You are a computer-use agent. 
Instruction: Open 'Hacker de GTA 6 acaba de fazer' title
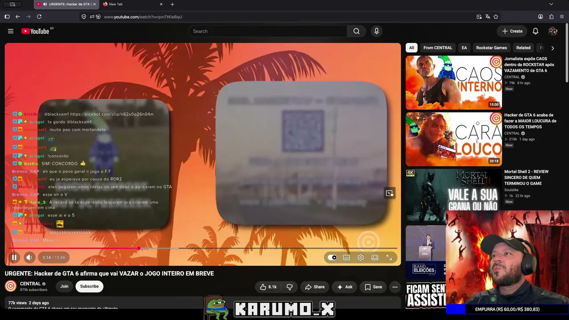click(x=530, y=121)
